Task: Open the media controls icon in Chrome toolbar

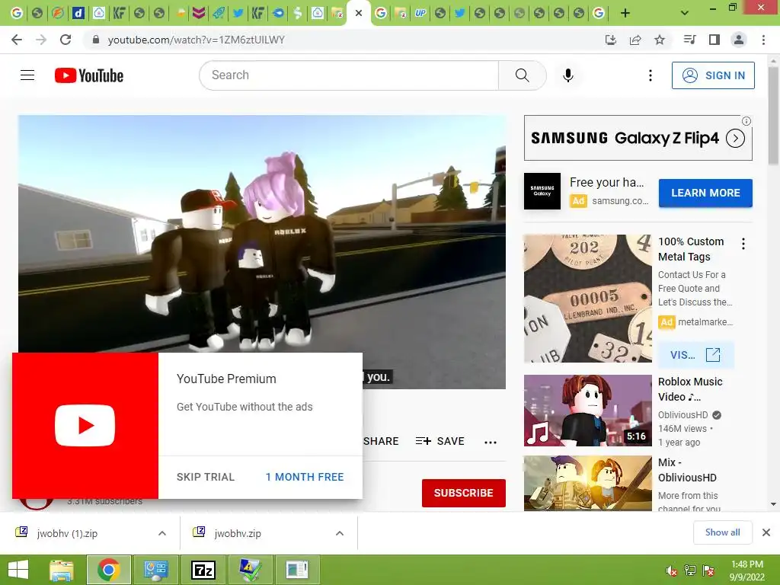Action: tap(689, 40)
